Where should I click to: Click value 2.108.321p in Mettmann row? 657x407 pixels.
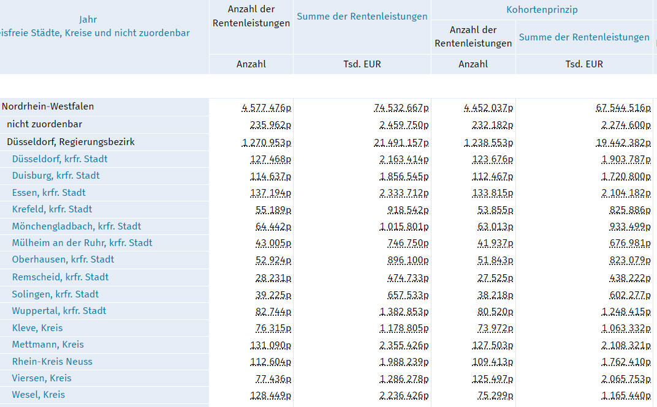pos(626,346)
